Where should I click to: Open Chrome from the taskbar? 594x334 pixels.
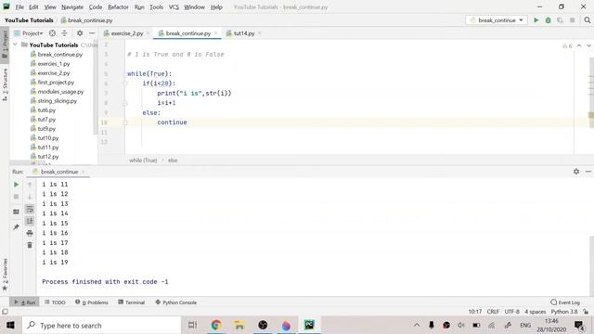[x=216, y=325]
